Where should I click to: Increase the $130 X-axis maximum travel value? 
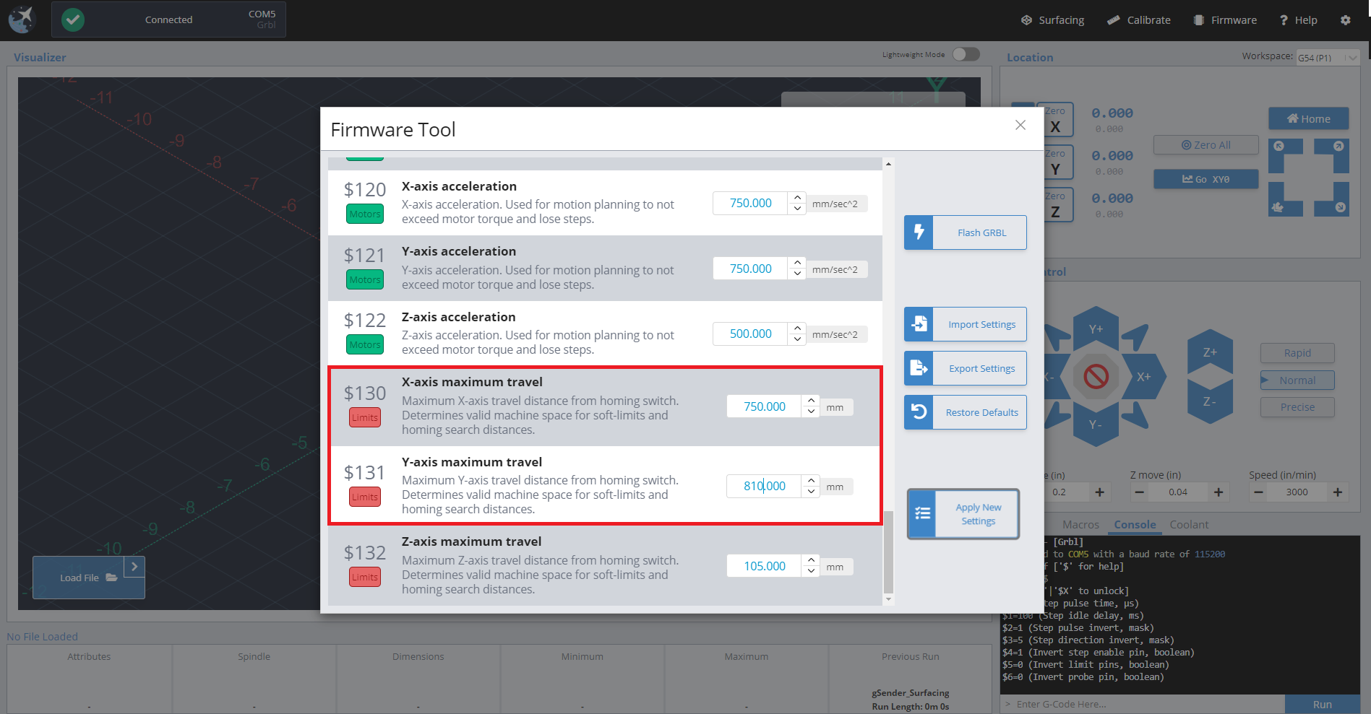811,401
